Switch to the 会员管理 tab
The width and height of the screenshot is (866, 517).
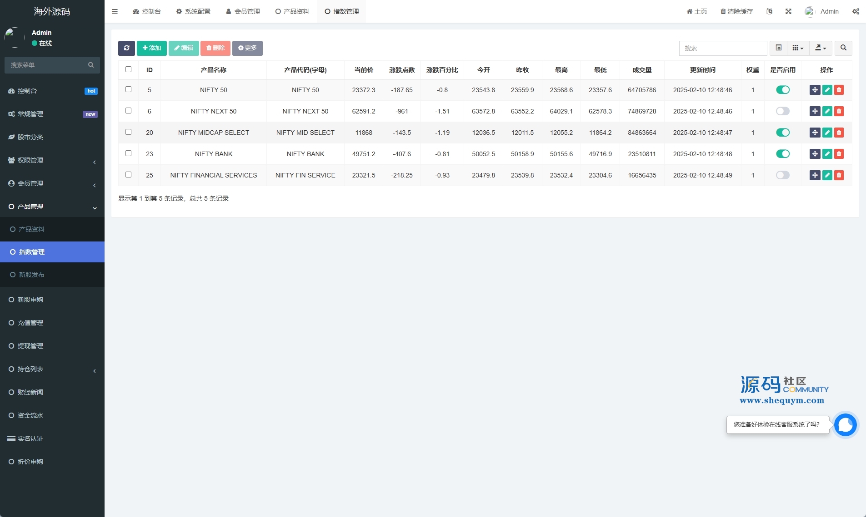[x=243, y=11]
